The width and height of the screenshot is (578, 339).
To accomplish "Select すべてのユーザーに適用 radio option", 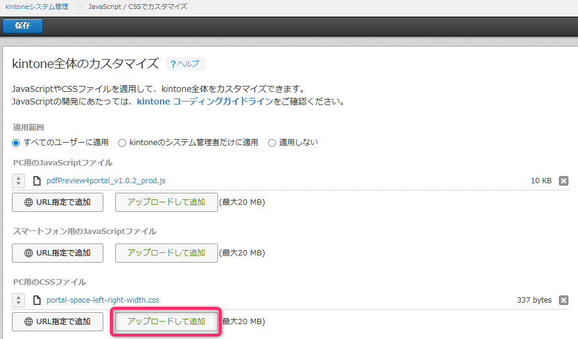I will pyautogui.click(x=16, y=143).
